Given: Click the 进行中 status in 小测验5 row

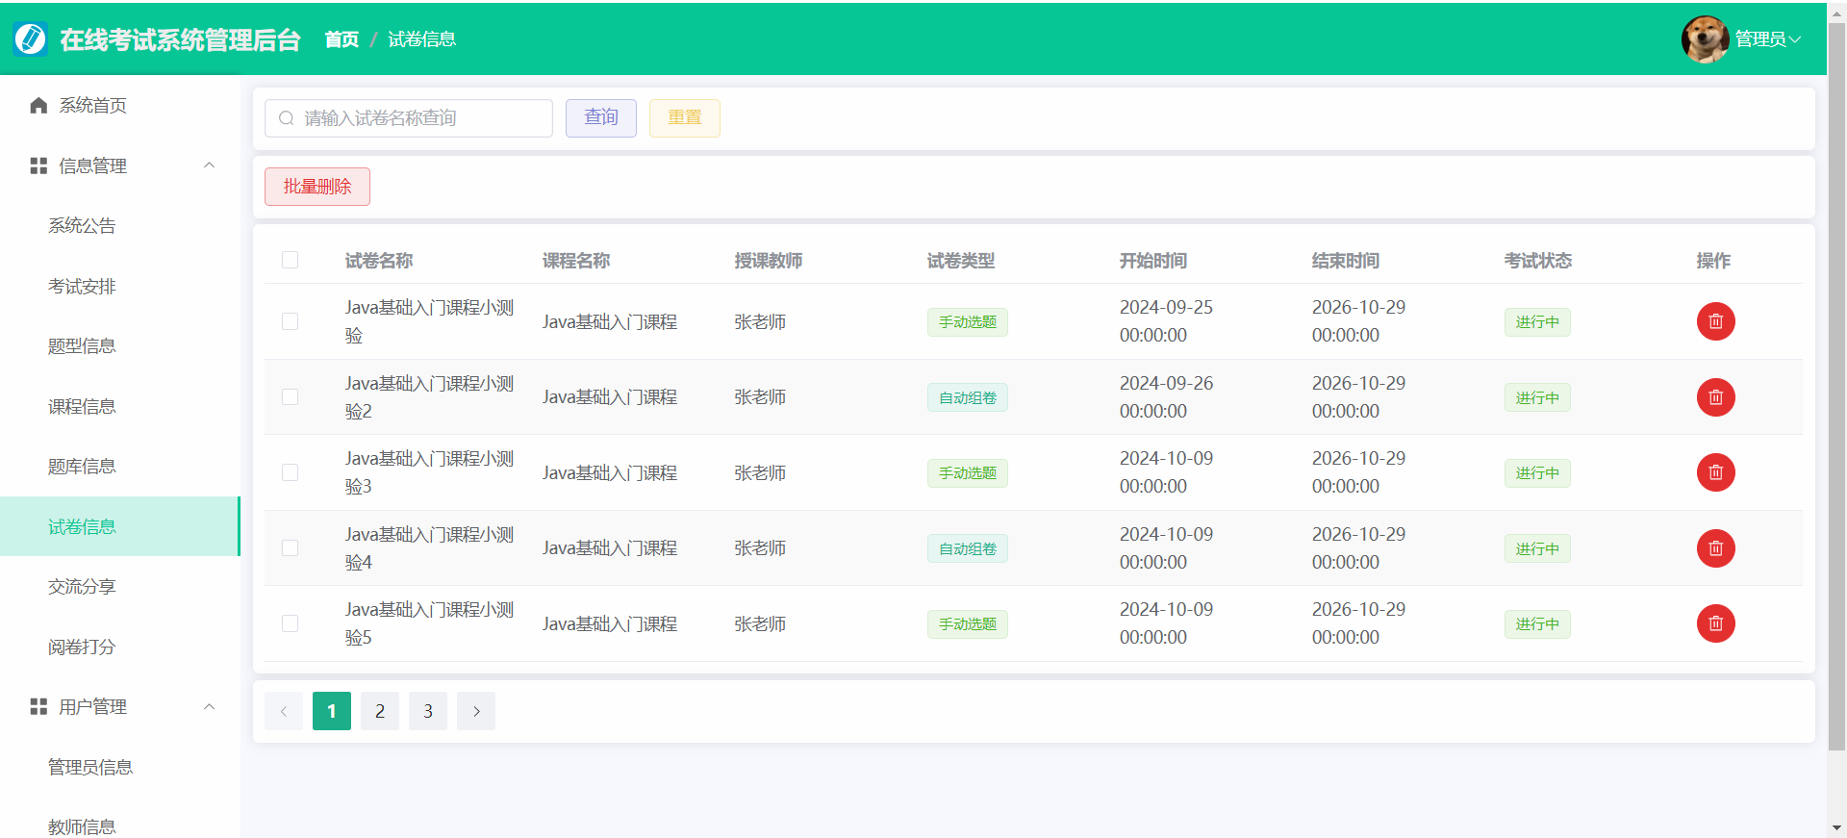Looking at the screenshot, I should [x=1537, y=624].
